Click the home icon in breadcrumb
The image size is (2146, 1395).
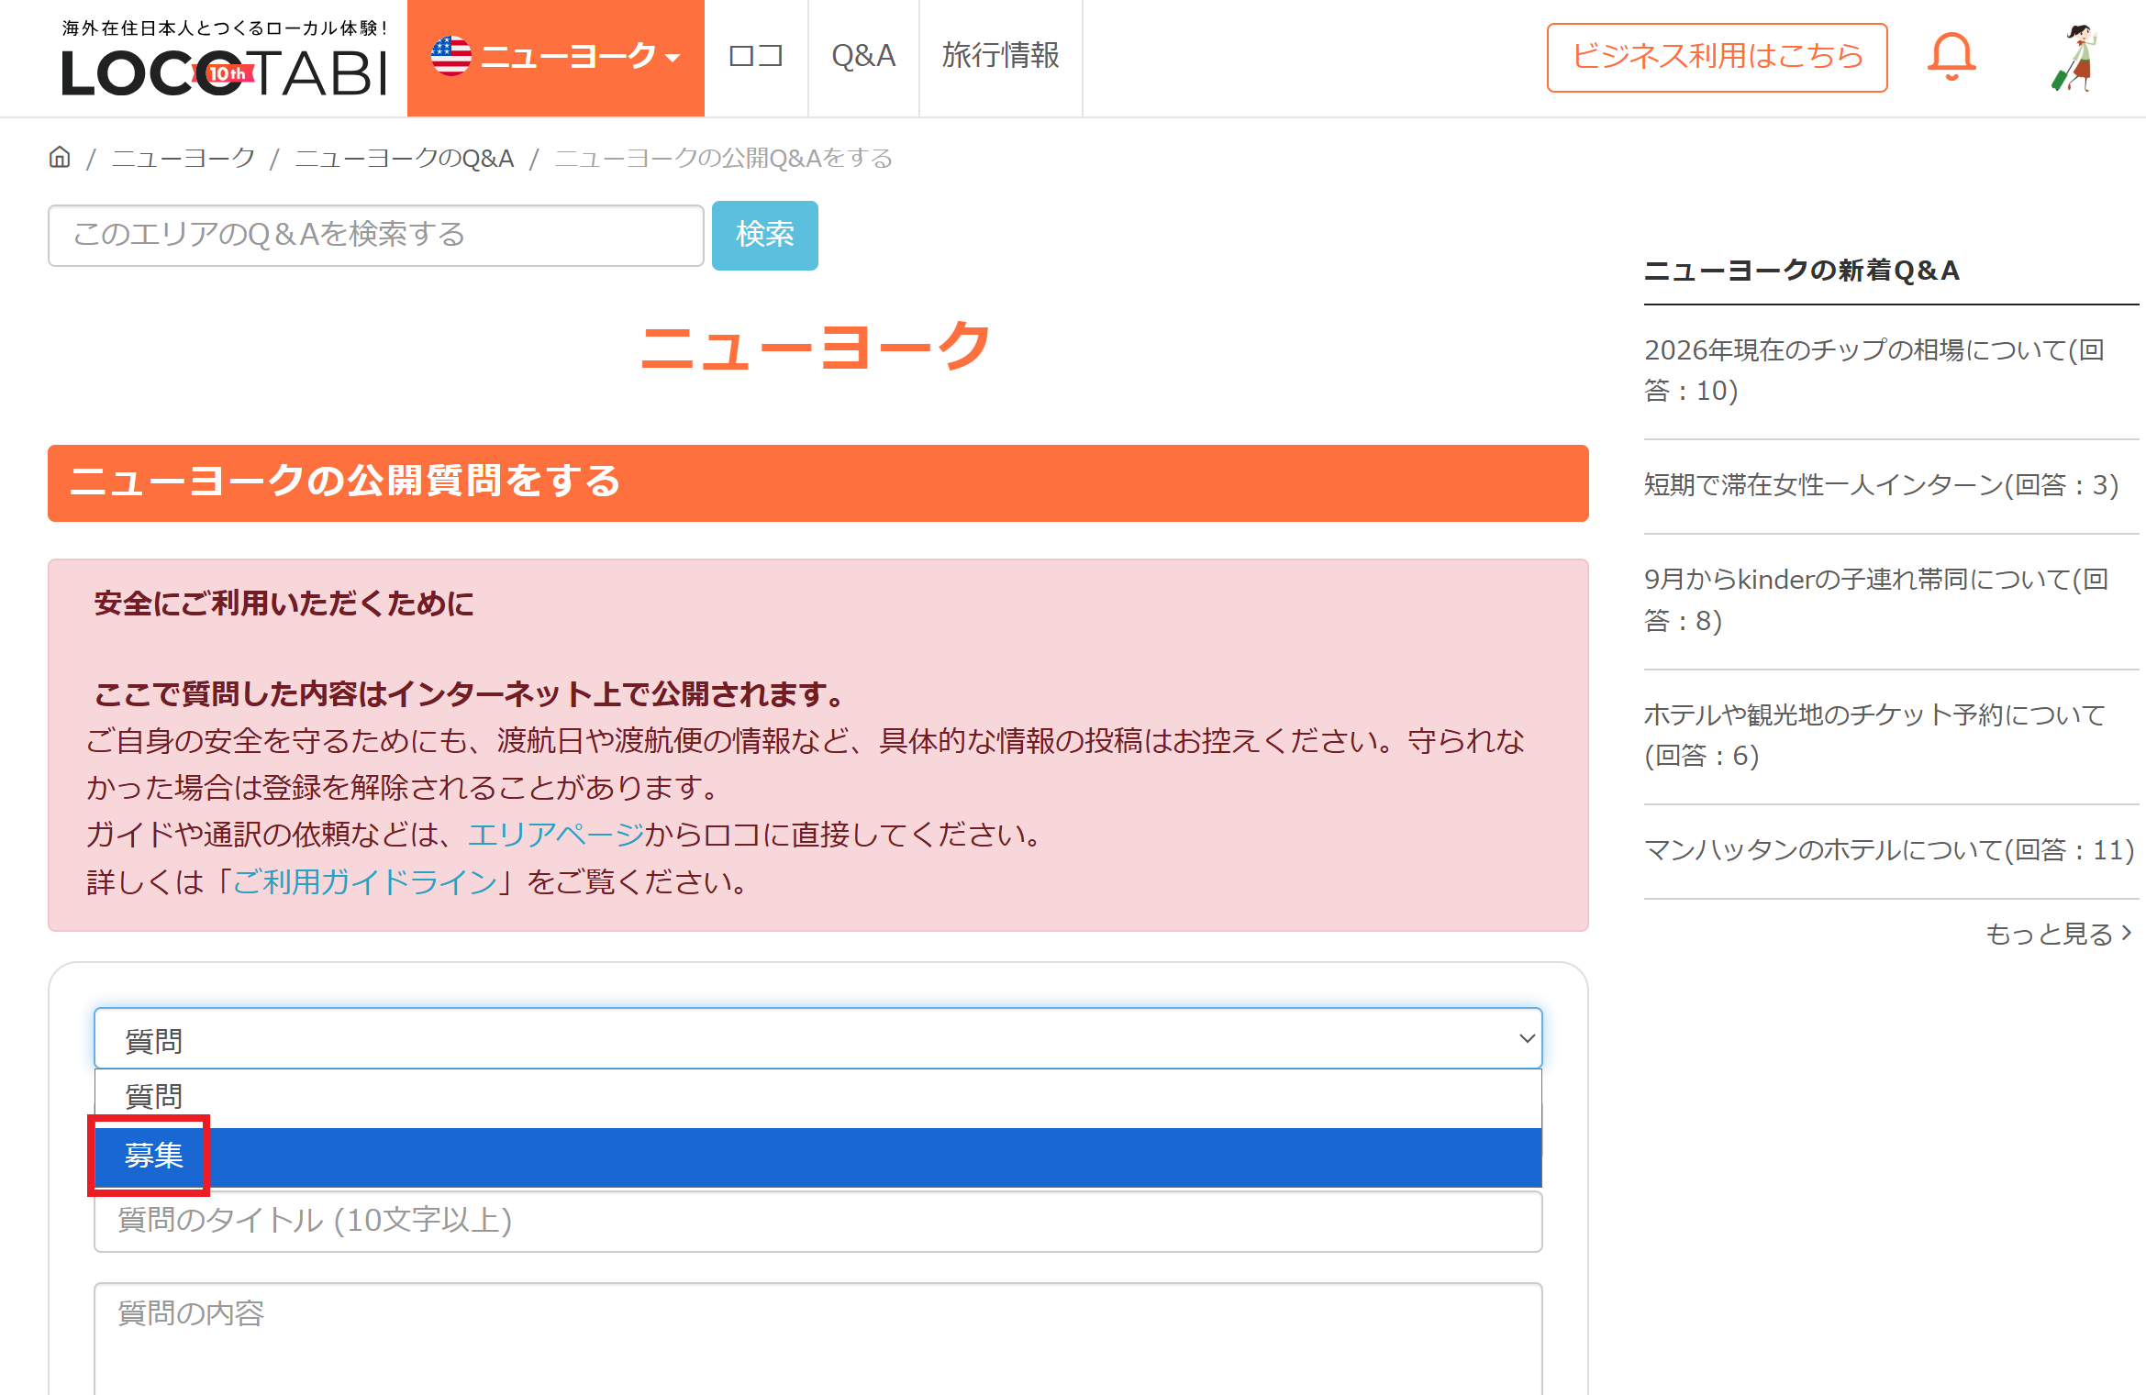coord(60,158)
